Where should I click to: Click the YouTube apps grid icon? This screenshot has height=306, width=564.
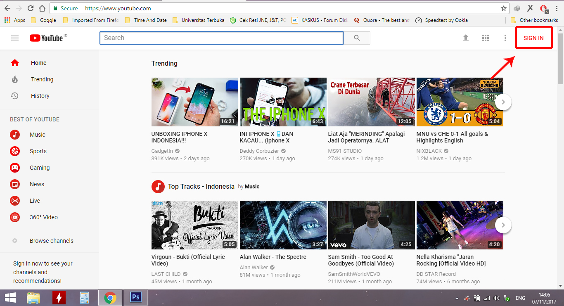[x=486, y=38]
